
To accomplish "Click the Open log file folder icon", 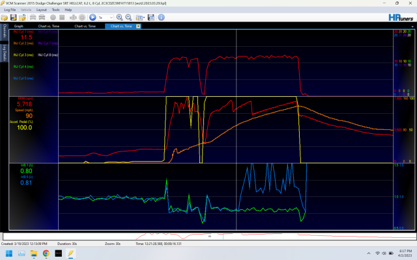I will [x=5, y=18].
